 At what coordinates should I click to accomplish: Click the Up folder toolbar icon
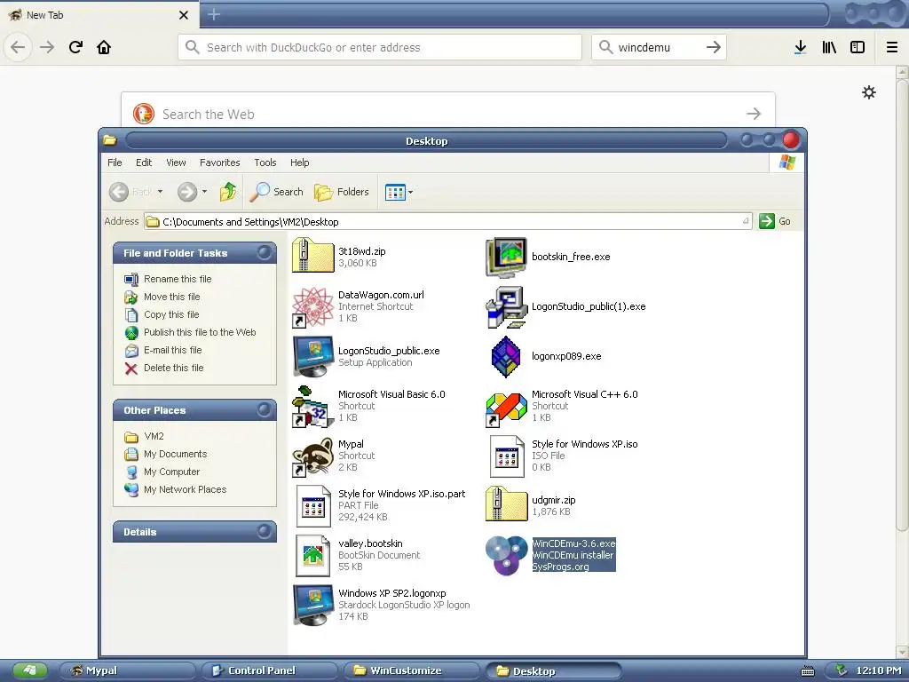point(228,192)
